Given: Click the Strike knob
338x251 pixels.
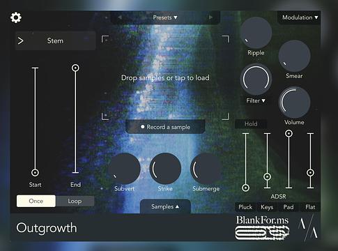Looking at the screenshot, I should coord(165,169).
